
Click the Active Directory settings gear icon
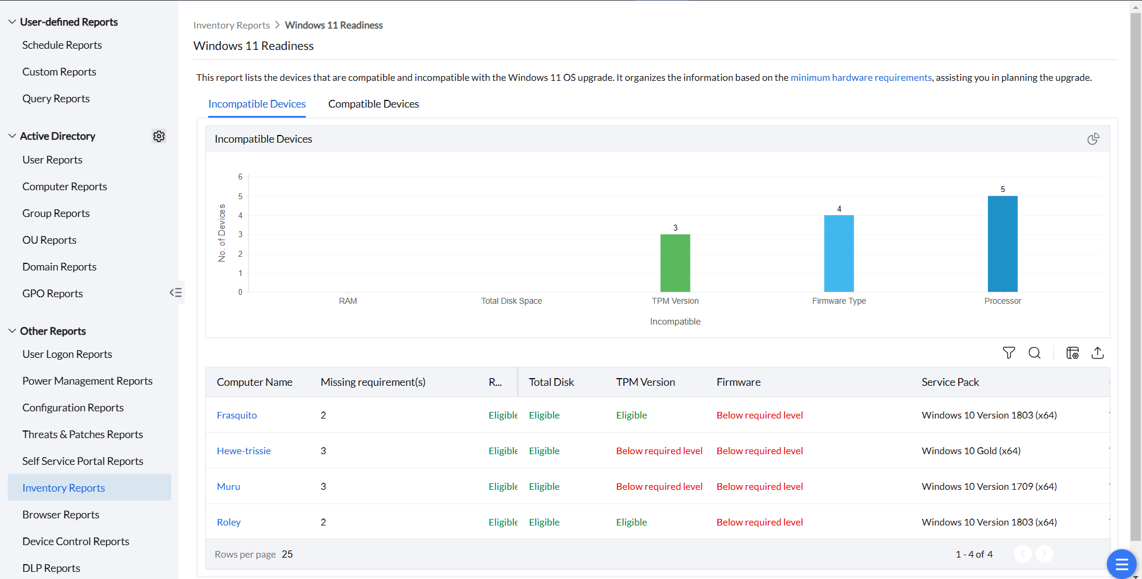tap(159, 136)
